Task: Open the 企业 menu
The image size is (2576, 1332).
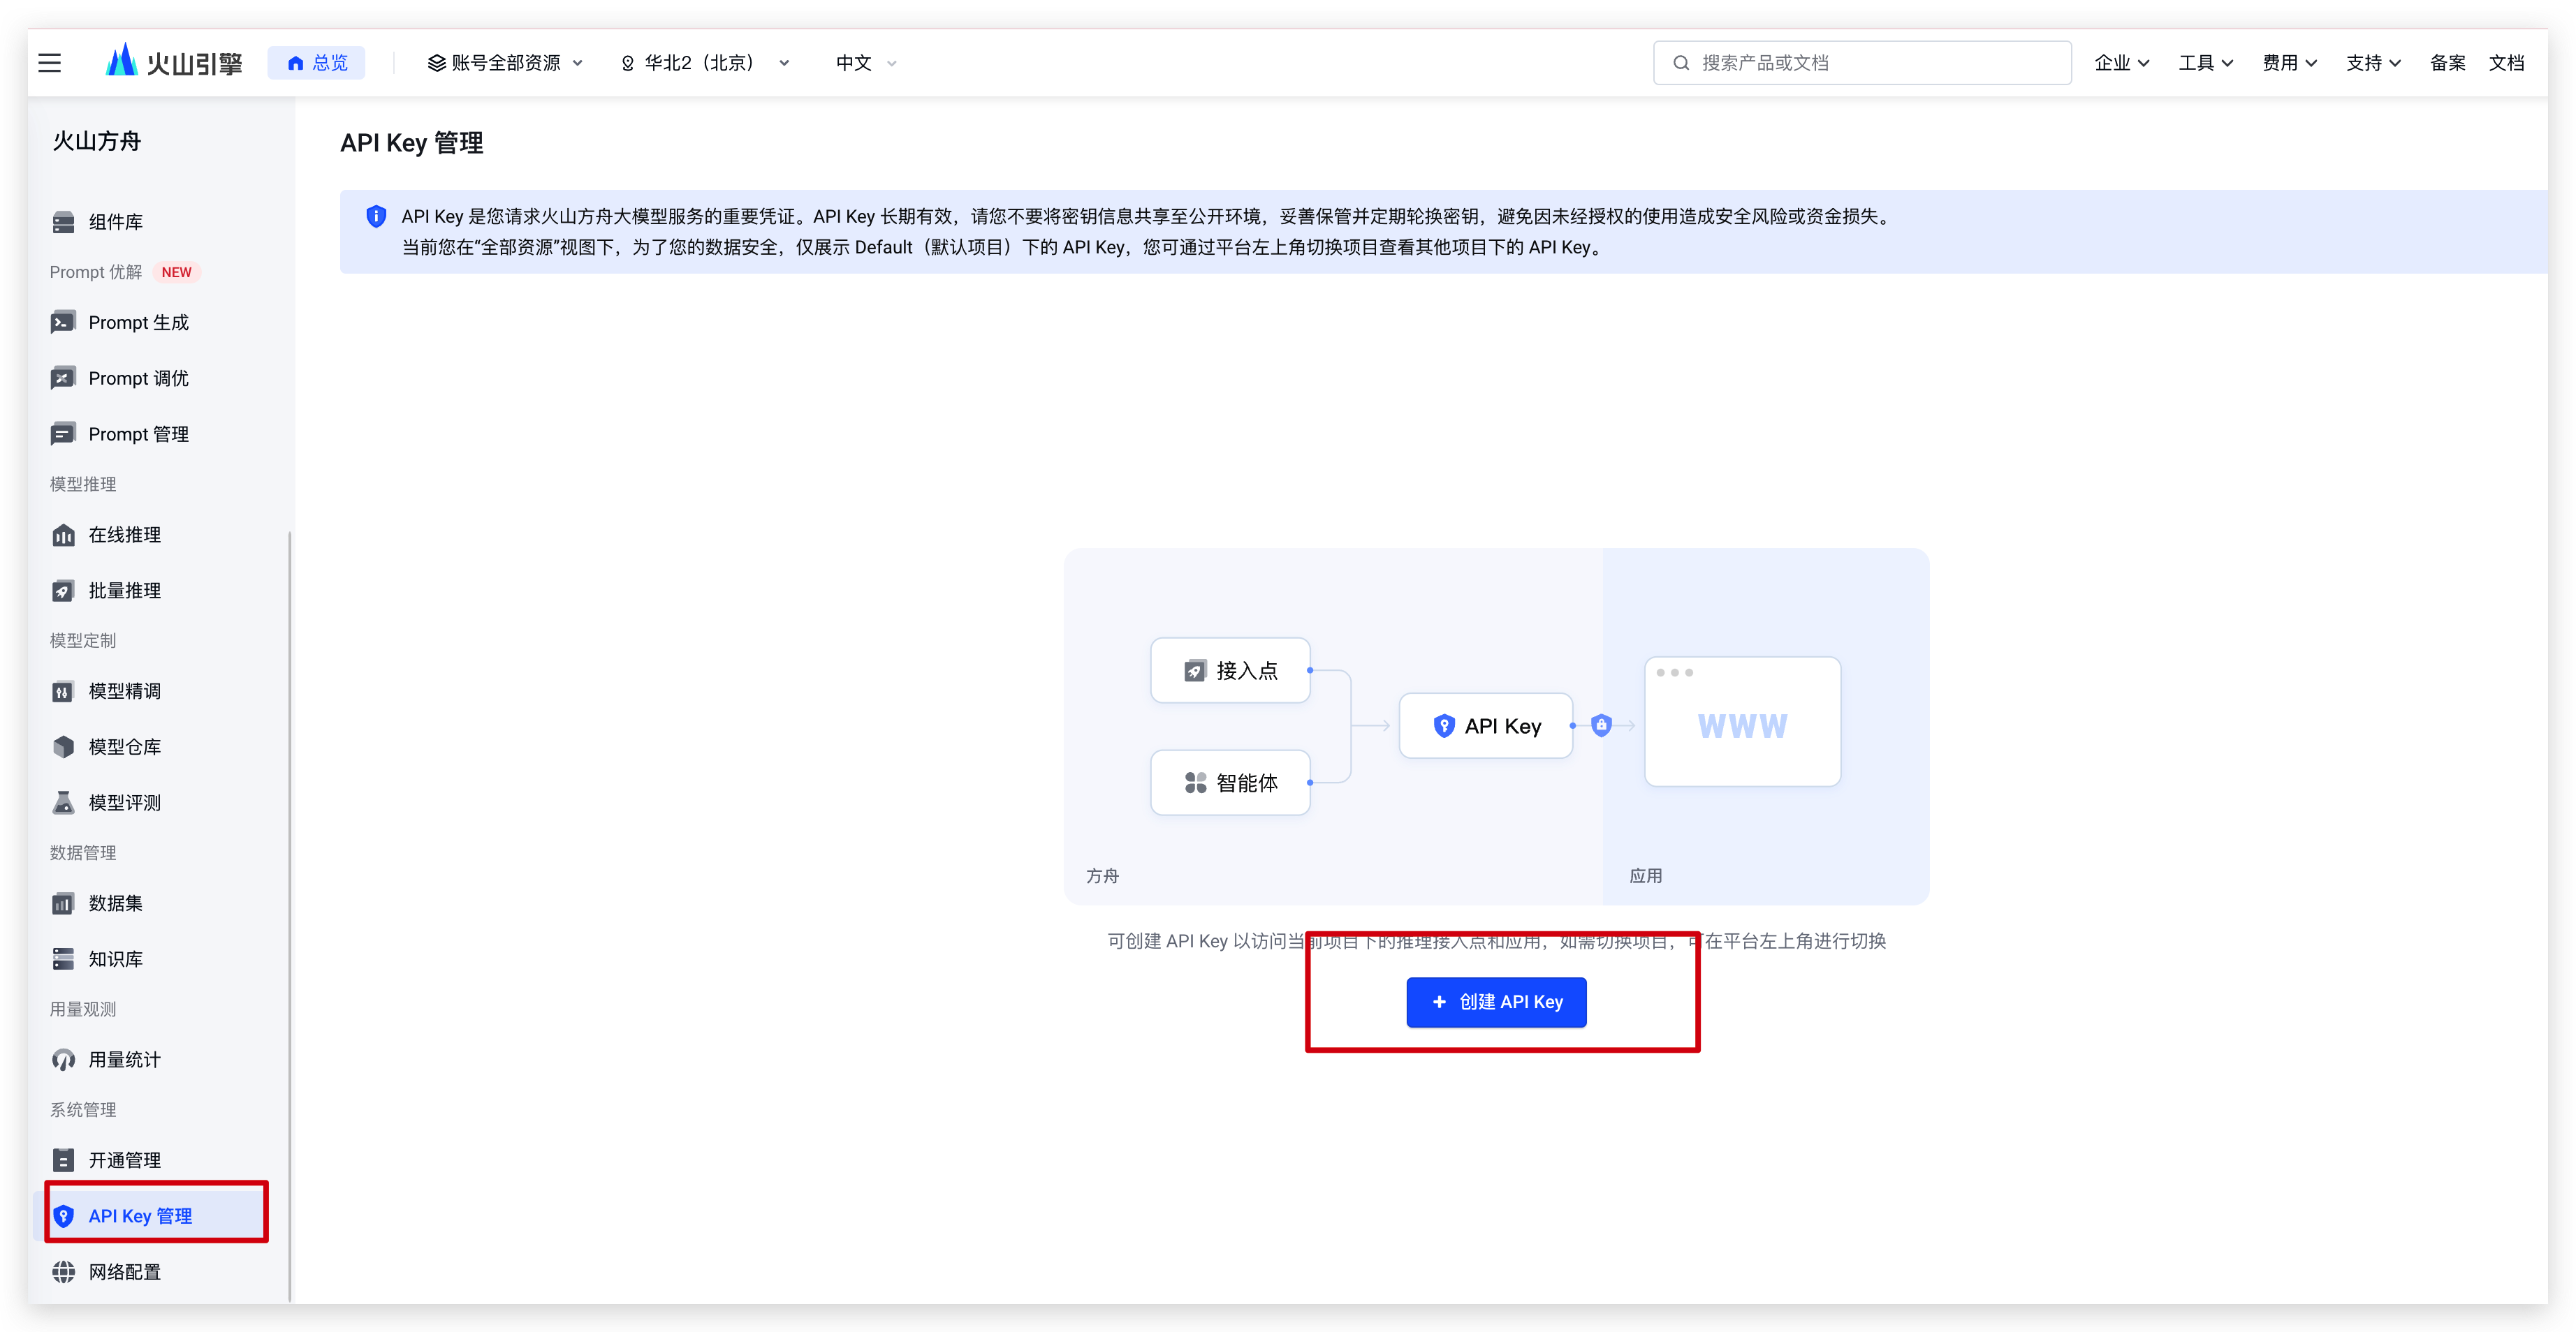Action: 2121,63
